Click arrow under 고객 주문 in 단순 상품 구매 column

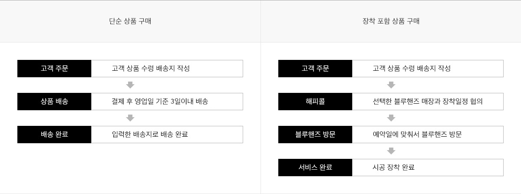[130, 85]
